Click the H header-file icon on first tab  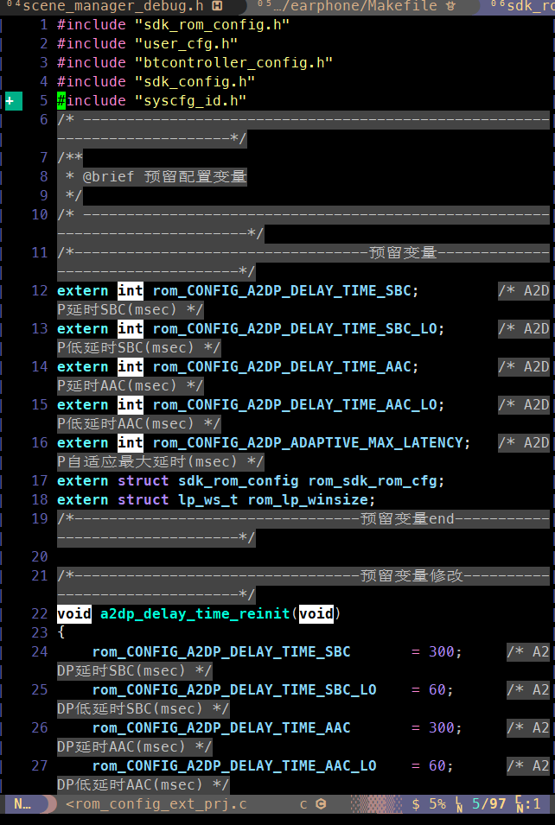click(216, 6)
